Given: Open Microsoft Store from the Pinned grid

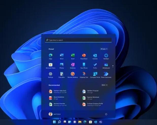Looking at the screenshot, I should click(50, 66).
